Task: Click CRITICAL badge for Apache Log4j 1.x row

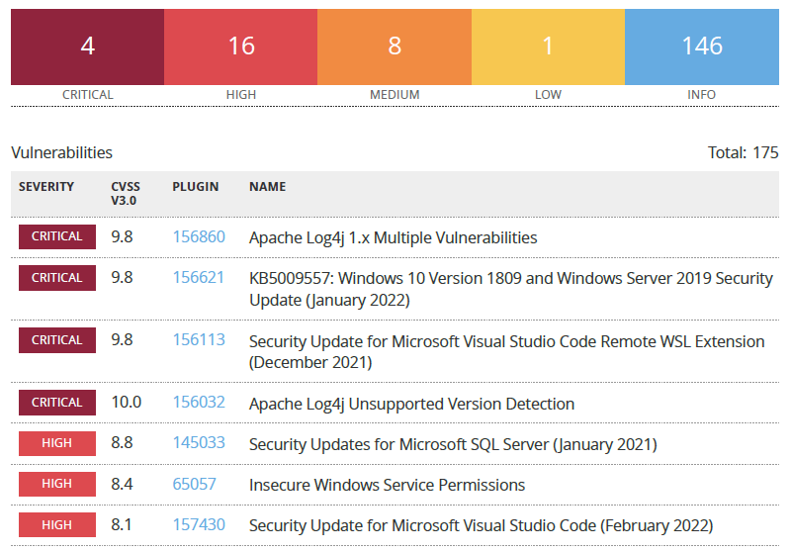Action: click(57, 236)
